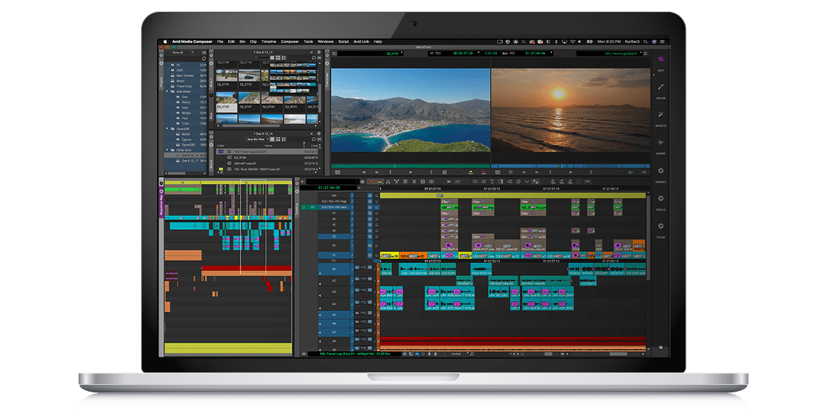
Task: Click the thumbnail size slider above the bin clips
Action: click(x=256, y=57)
